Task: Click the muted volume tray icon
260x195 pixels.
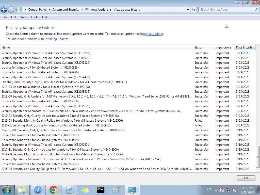Action: click(x=234, y=190)
